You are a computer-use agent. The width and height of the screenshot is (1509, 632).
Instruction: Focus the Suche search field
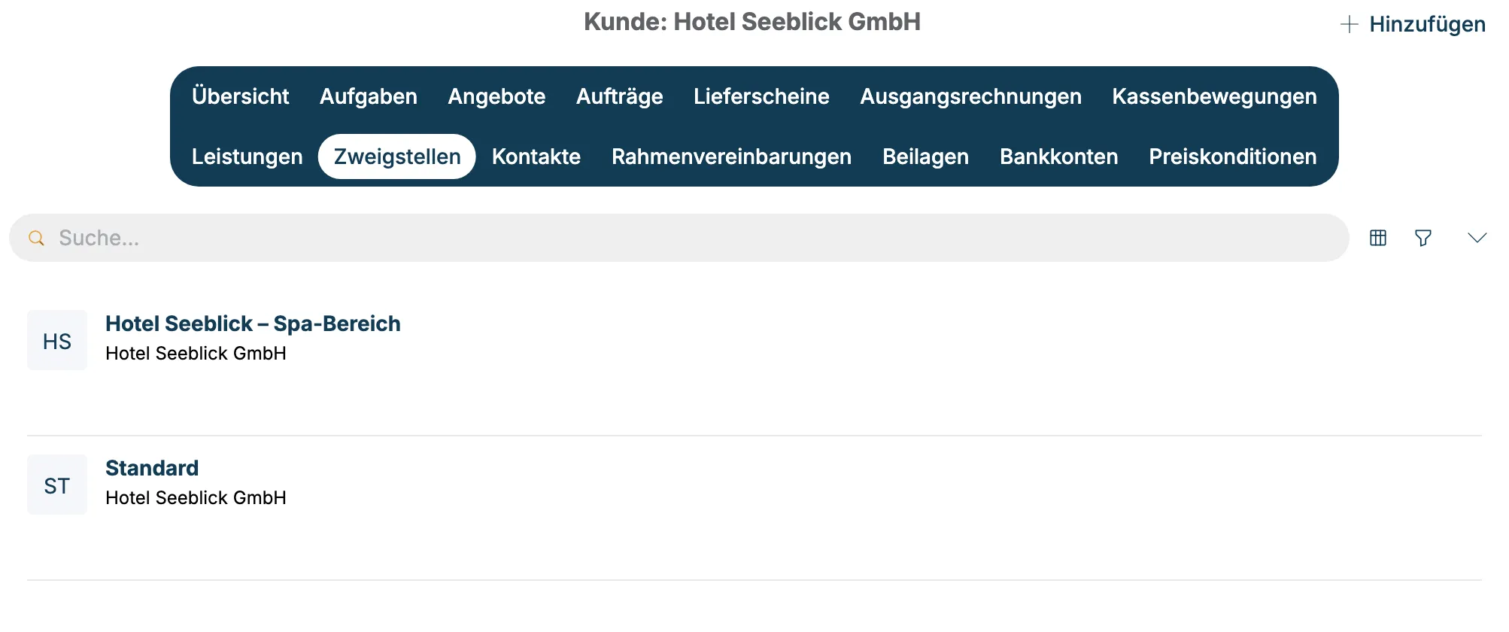coord(679,238)
